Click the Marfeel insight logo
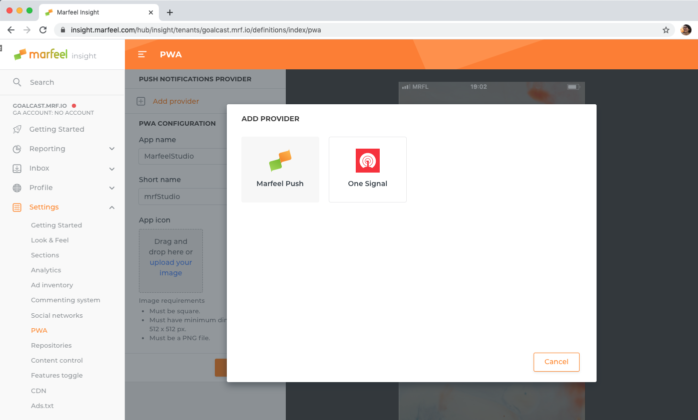698x420 pixels. click(x=55, y=54)
